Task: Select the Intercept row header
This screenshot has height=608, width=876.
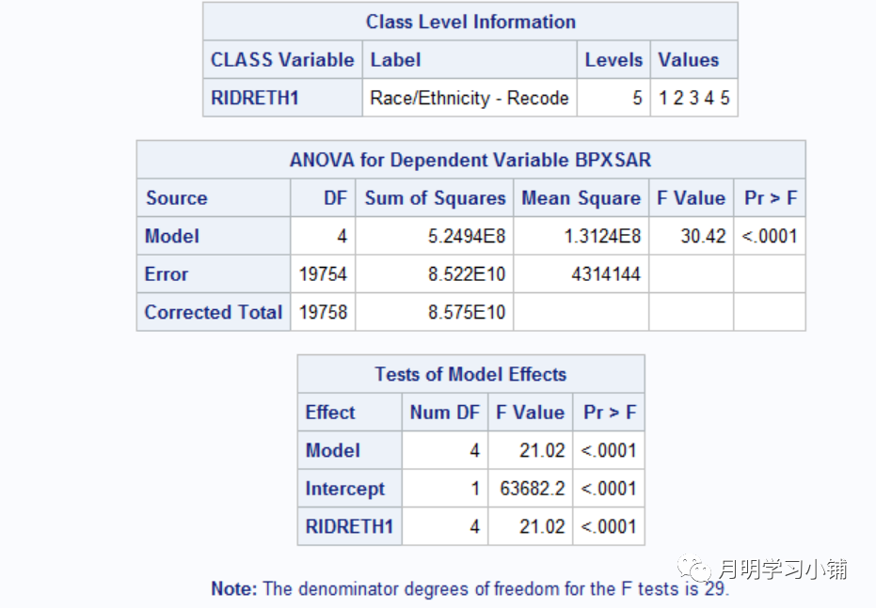Action: point(345,489)
